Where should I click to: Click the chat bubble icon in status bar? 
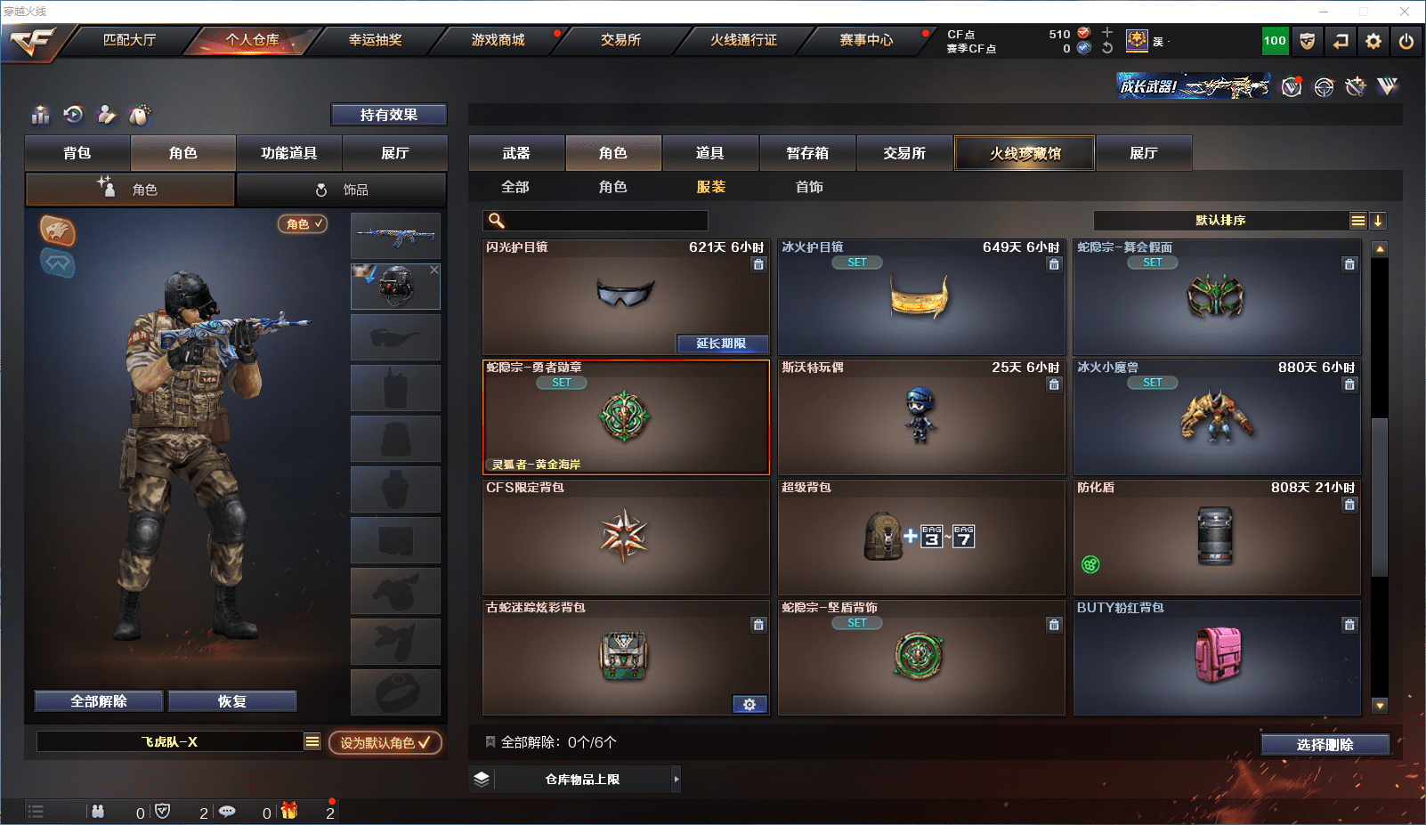pos(227,812)
